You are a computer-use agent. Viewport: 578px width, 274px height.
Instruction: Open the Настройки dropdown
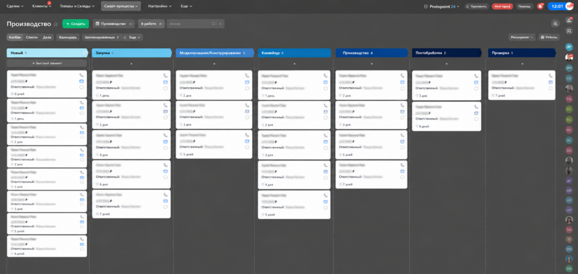coord(160,6)
